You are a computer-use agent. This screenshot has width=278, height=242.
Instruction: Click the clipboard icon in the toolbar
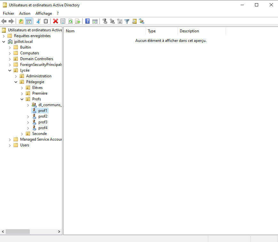coord(46,21)
